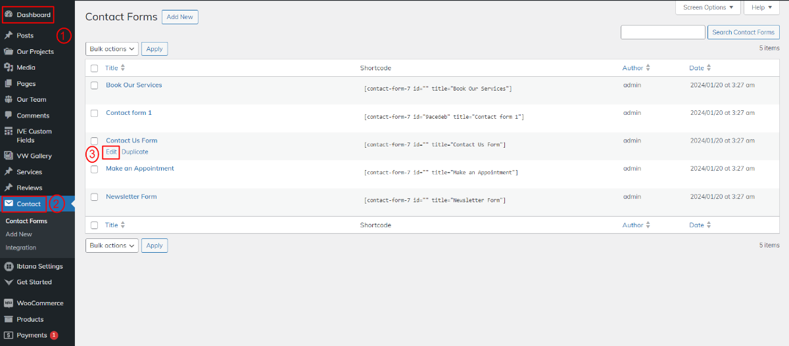The width and height of the screenshot is (789, 346).
Task: Click the Dashboard gauge icon in sidebar
Action: (9, 14)
